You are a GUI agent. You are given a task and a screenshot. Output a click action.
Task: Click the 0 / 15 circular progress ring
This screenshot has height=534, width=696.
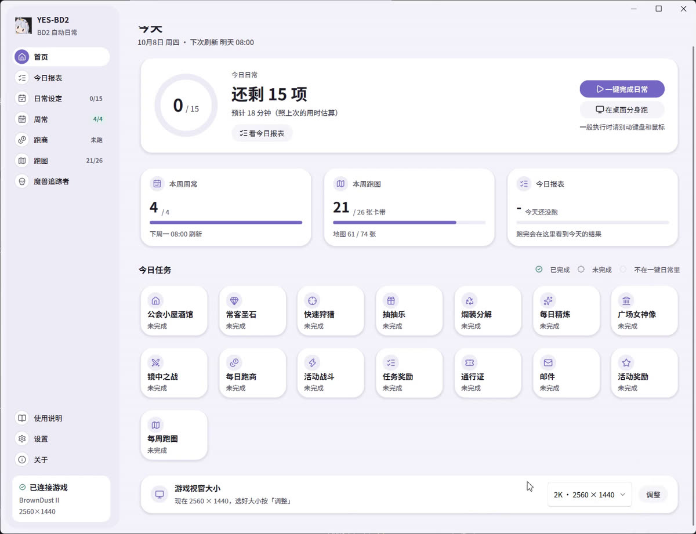(186, 106)
